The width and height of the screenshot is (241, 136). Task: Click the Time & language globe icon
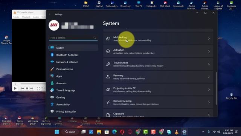(52, 90)
